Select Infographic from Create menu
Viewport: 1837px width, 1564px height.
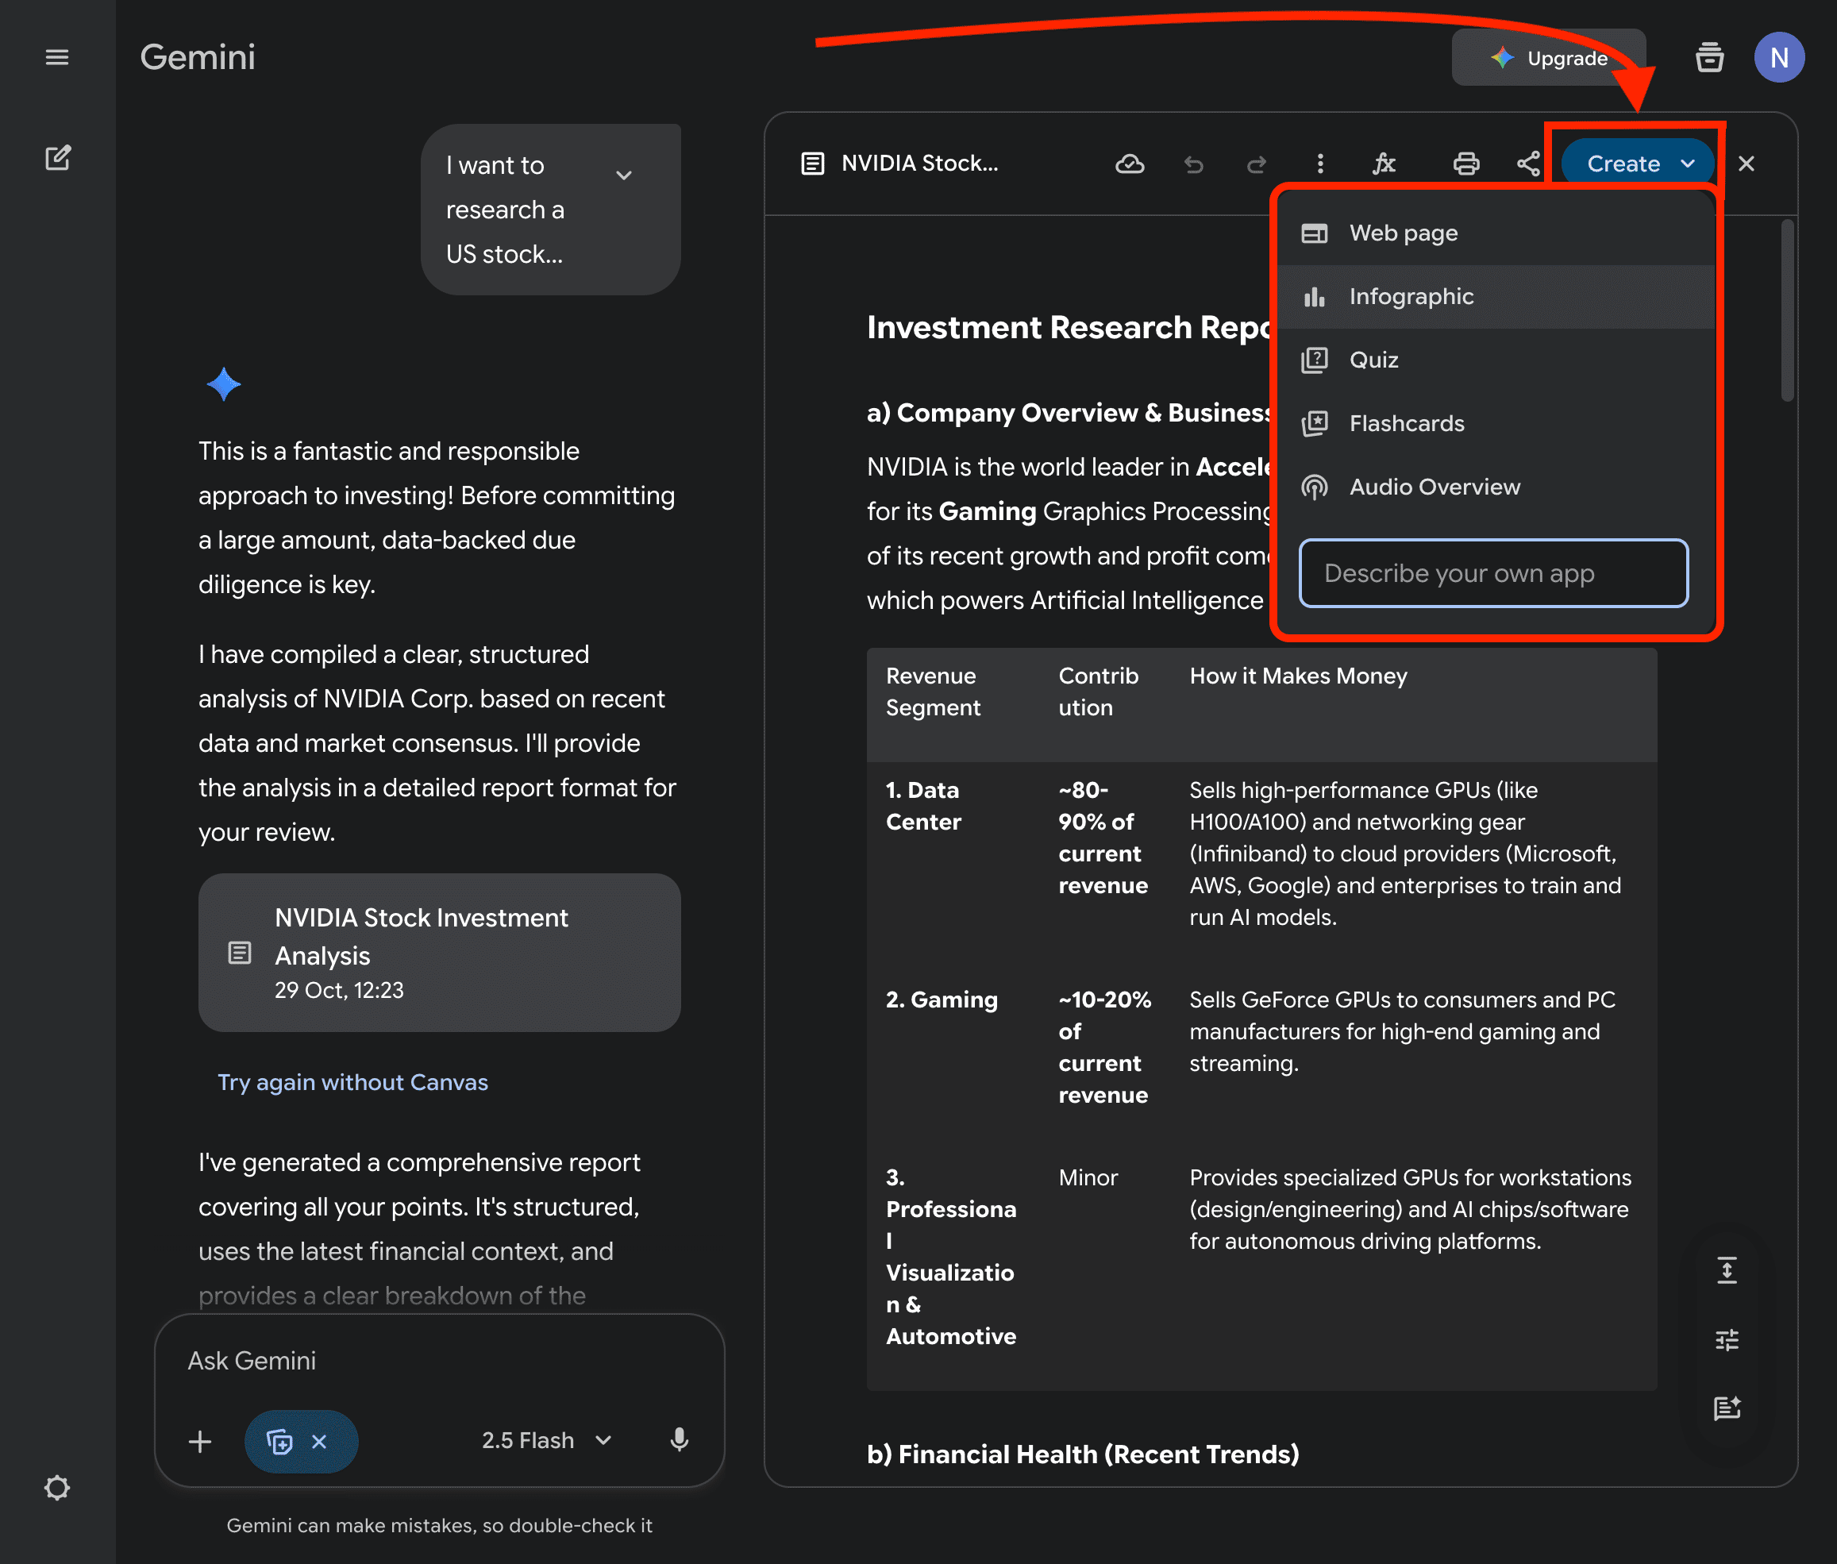point(1411,296)
